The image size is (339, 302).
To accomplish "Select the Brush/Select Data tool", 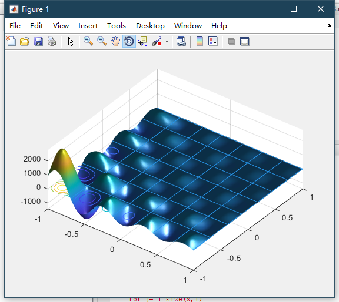I will (x=157, y=41).
